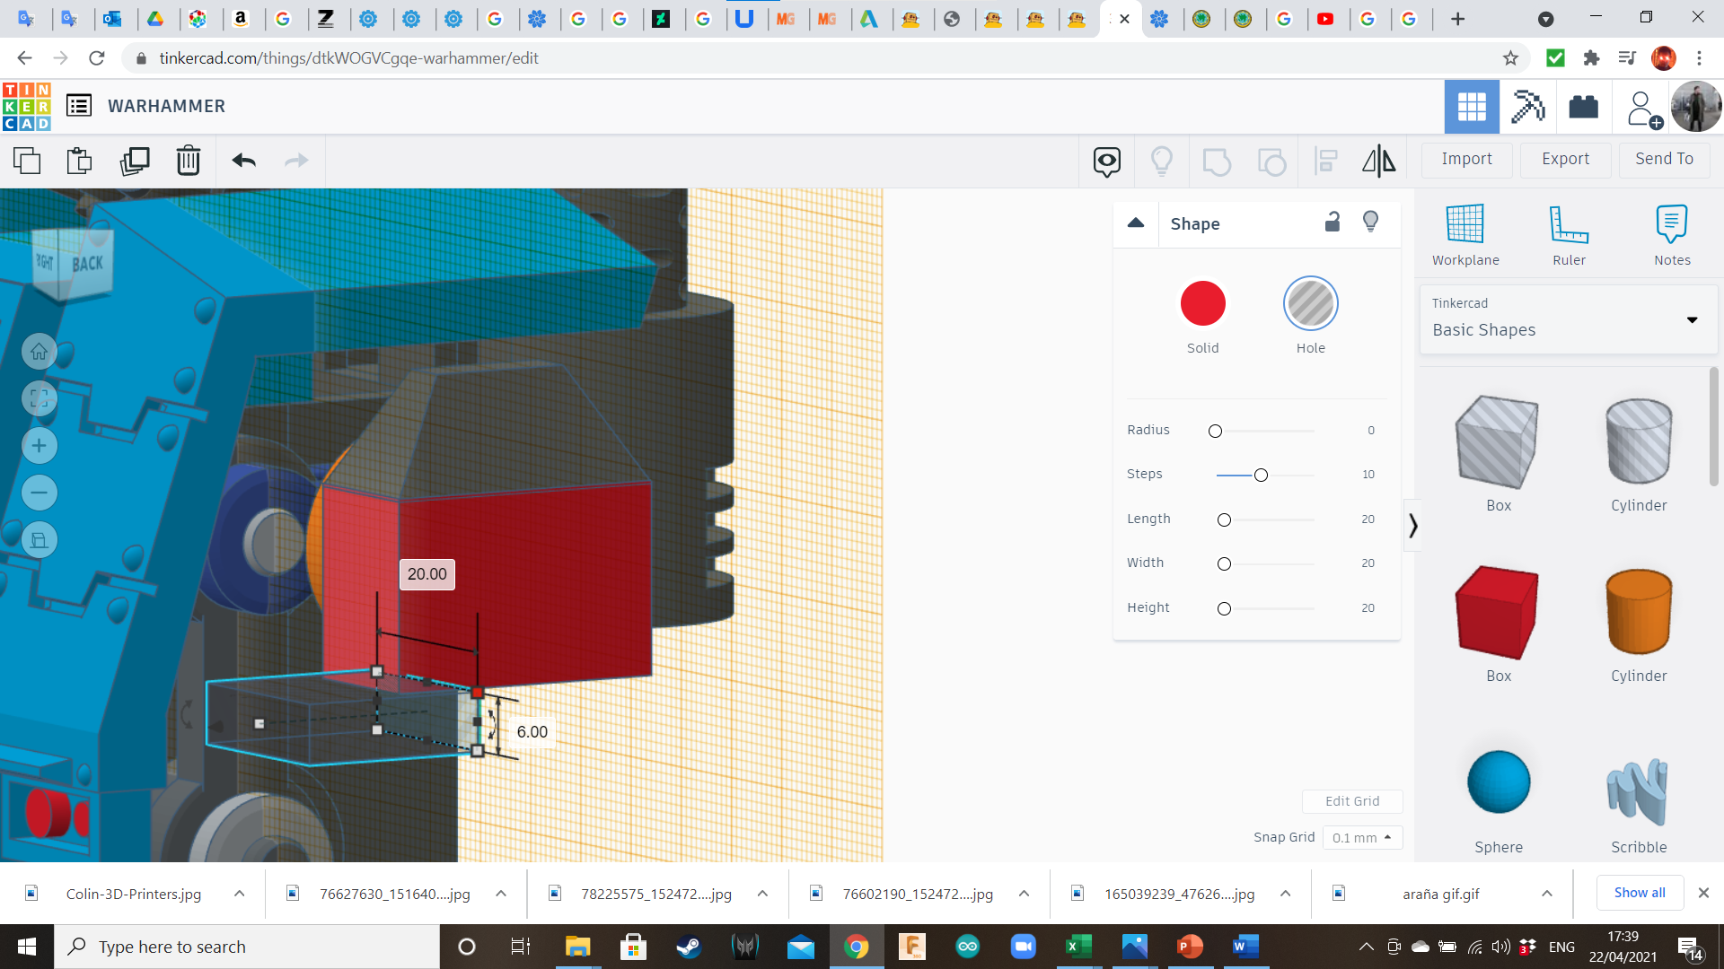Viewport: 1724px width, 969px height.
Task: Open the Mirror tool
Action: 1378,161
